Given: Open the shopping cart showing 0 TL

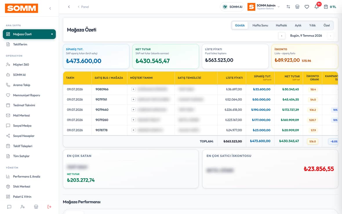Looking at the screenshot, I should click(330, 7).
